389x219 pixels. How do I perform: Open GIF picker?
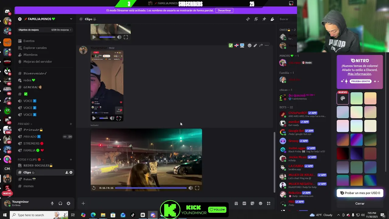pos(244,203)
